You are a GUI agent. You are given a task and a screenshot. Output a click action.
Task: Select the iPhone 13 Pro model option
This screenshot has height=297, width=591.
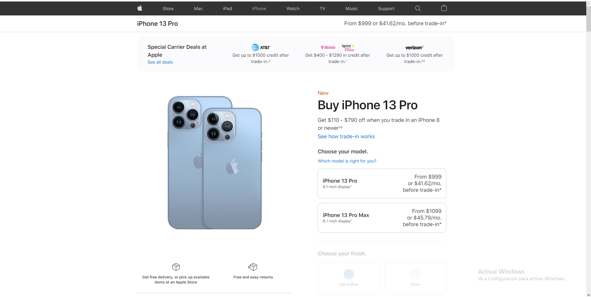point(382,183)
